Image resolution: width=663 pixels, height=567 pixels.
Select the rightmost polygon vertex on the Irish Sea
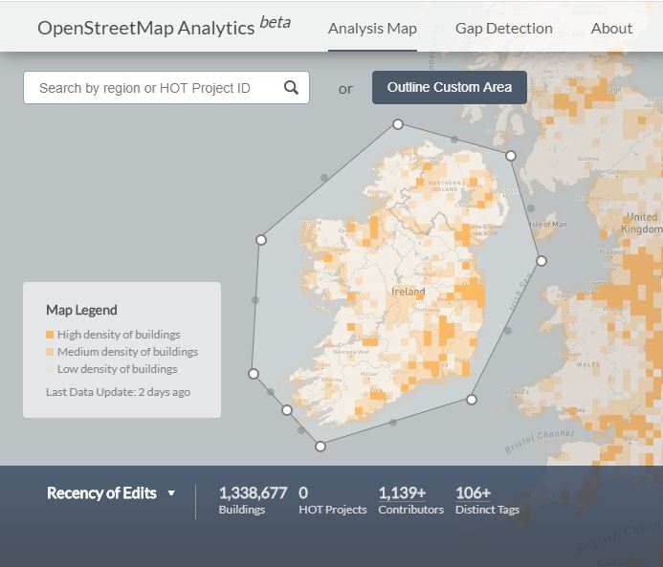(x=541, y=260)
